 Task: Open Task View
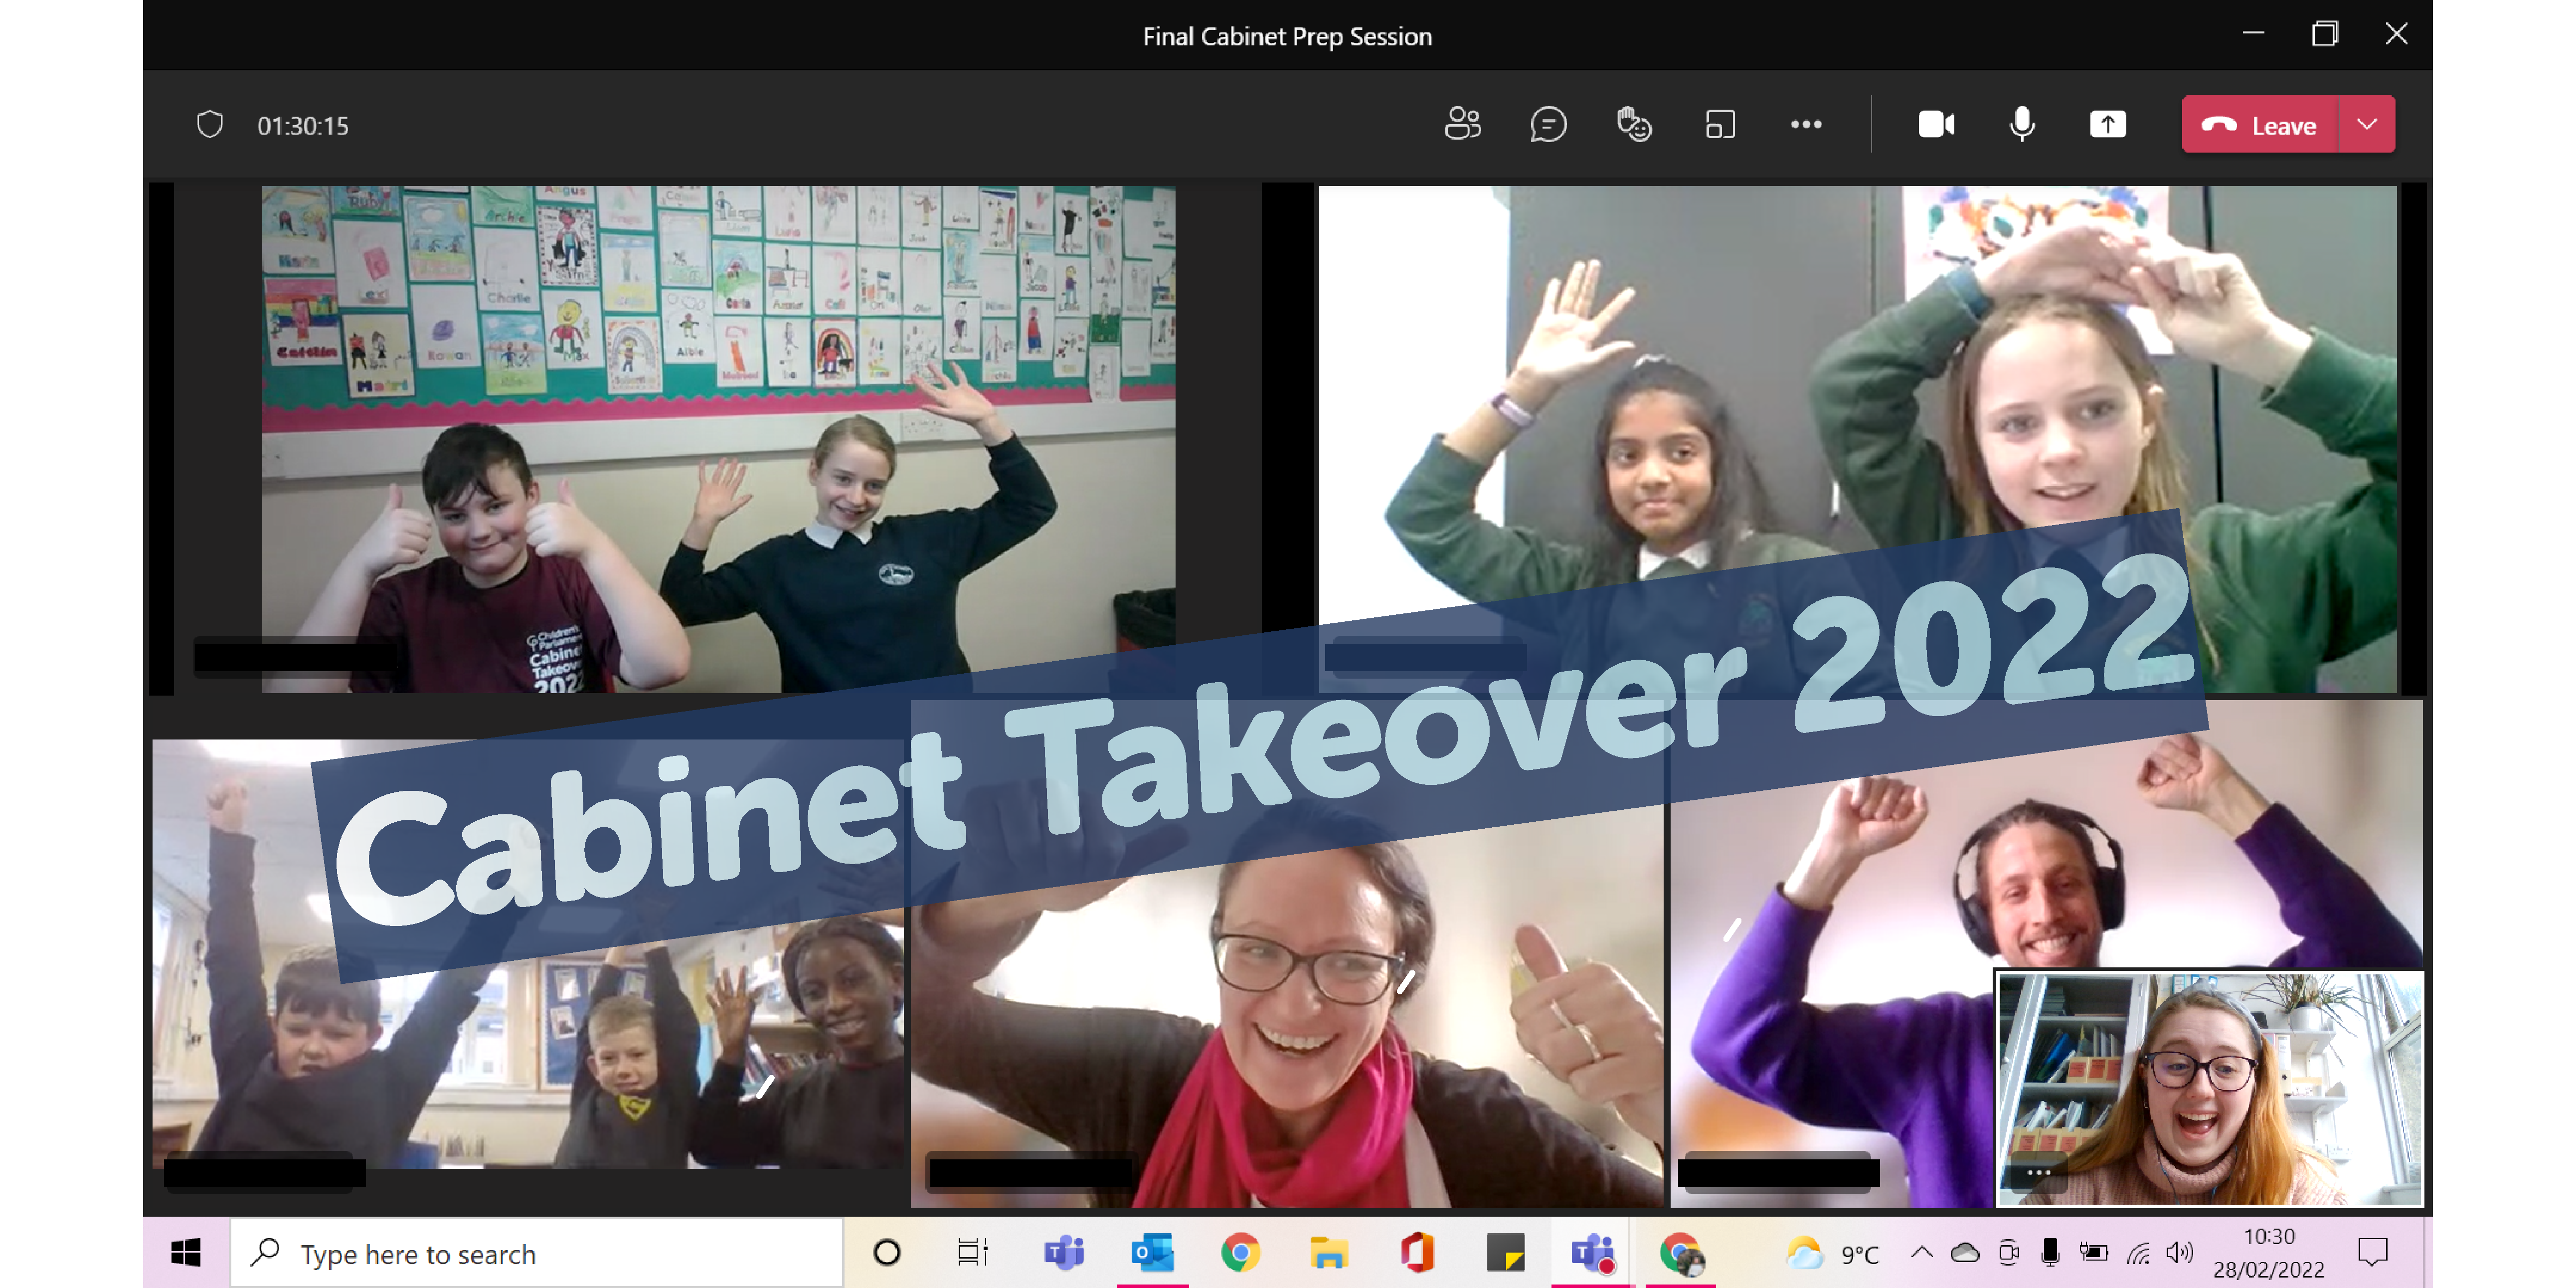[x=972, y=1253]
